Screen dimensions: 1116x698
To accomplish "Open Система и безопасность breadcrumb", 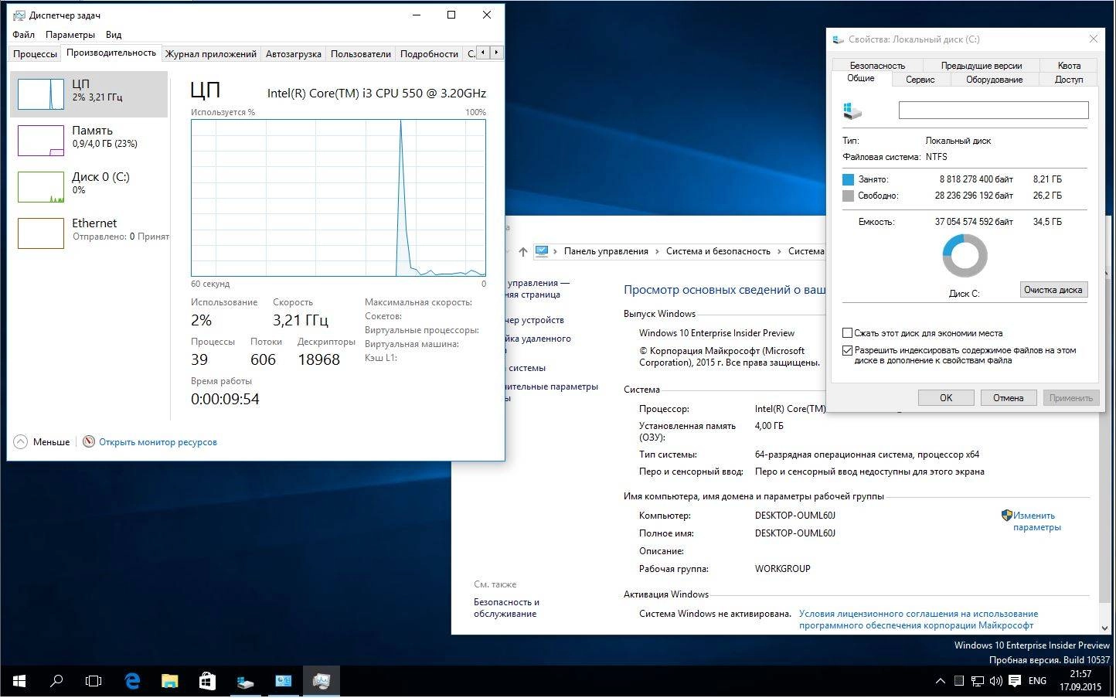I will (718, 251).
